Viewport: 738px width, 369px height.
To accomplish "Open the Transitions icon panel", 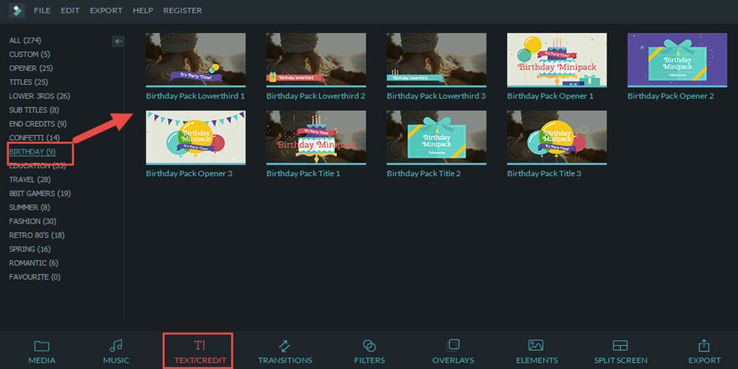I will pyautogui.click(x=284, y=346).
